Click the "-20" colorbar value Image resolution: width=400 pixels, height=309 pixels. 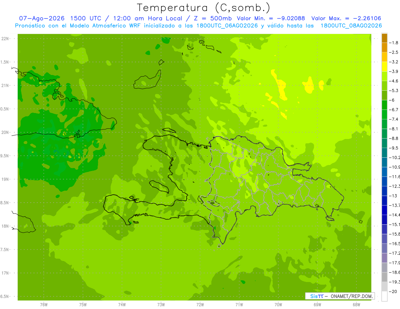(x=393, y=291)
